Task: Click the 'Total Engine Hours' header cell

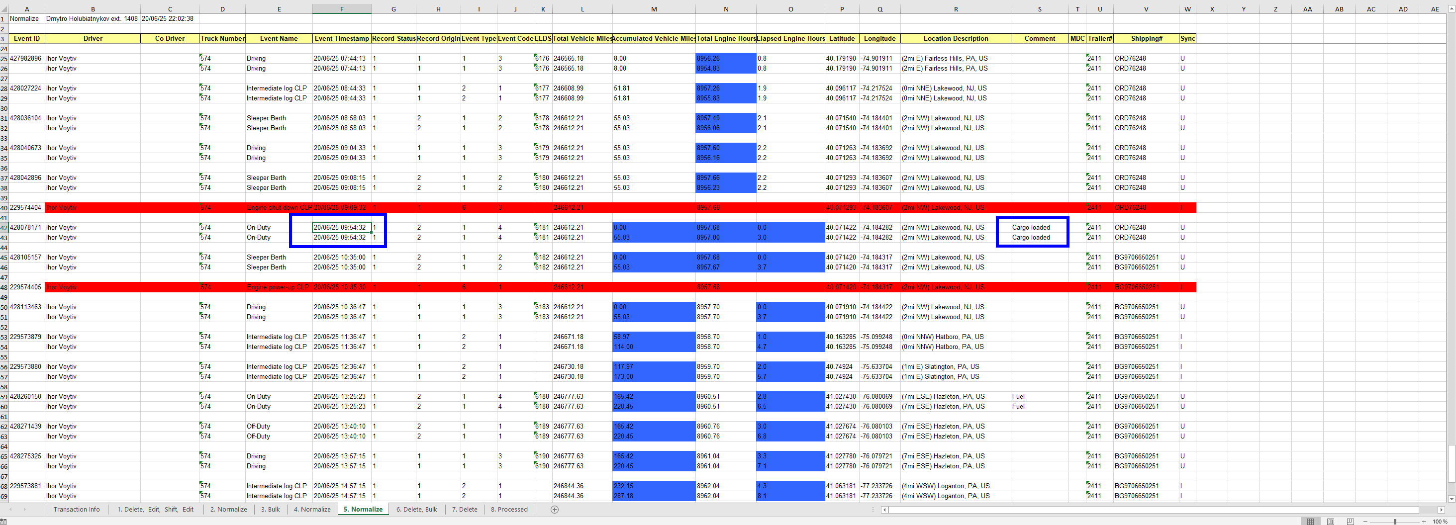Action: tap(726, 38)
